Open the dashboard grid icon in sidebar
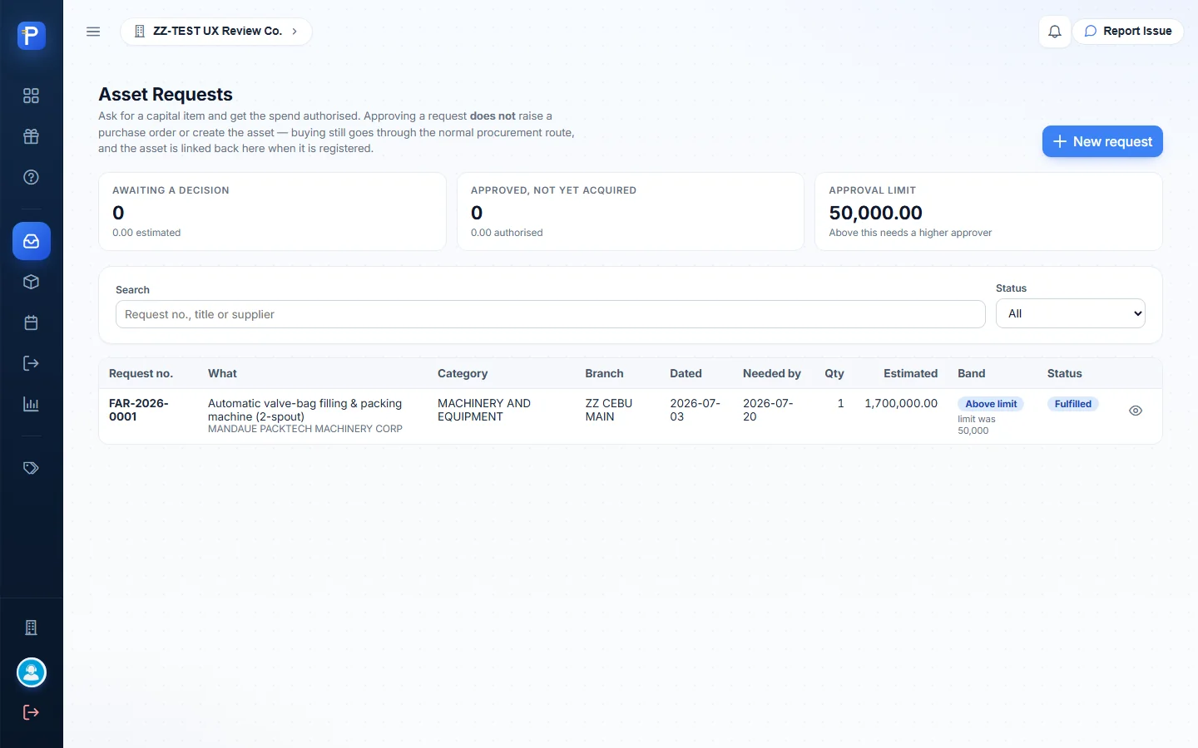The width and height of the screenshot is (1198, 748). click(31, 96)
